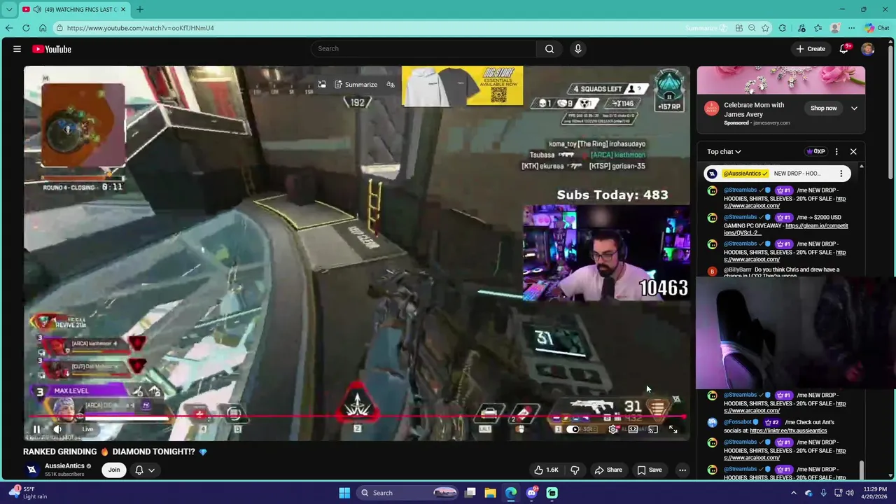Enter fullscreen mode in the player

click(673, 429)
